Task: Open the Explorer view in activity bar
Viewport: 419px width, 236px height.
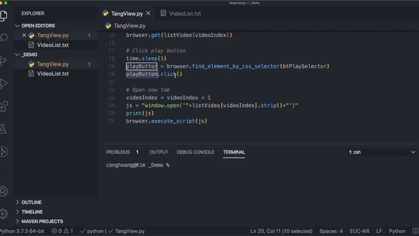Action: 3,15
